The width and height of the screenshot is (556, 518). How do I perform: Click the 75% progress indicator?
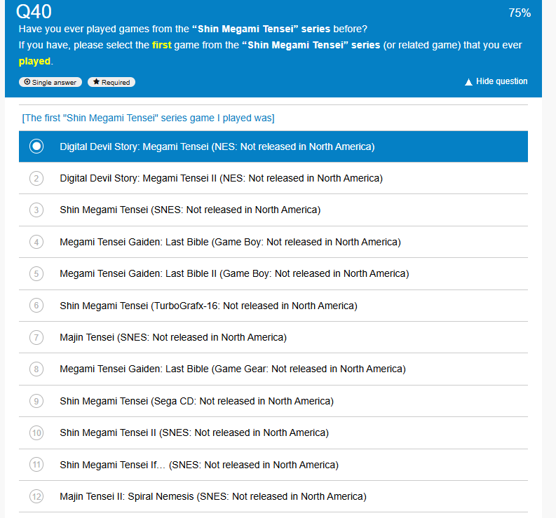click(x=520, y=13)
